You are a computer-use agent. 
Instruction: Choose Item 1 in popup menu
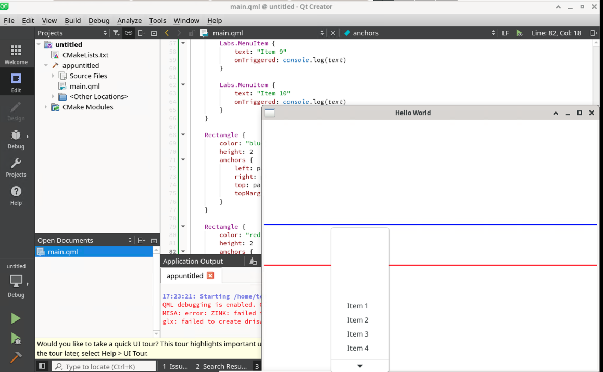[x=360, y=306]
